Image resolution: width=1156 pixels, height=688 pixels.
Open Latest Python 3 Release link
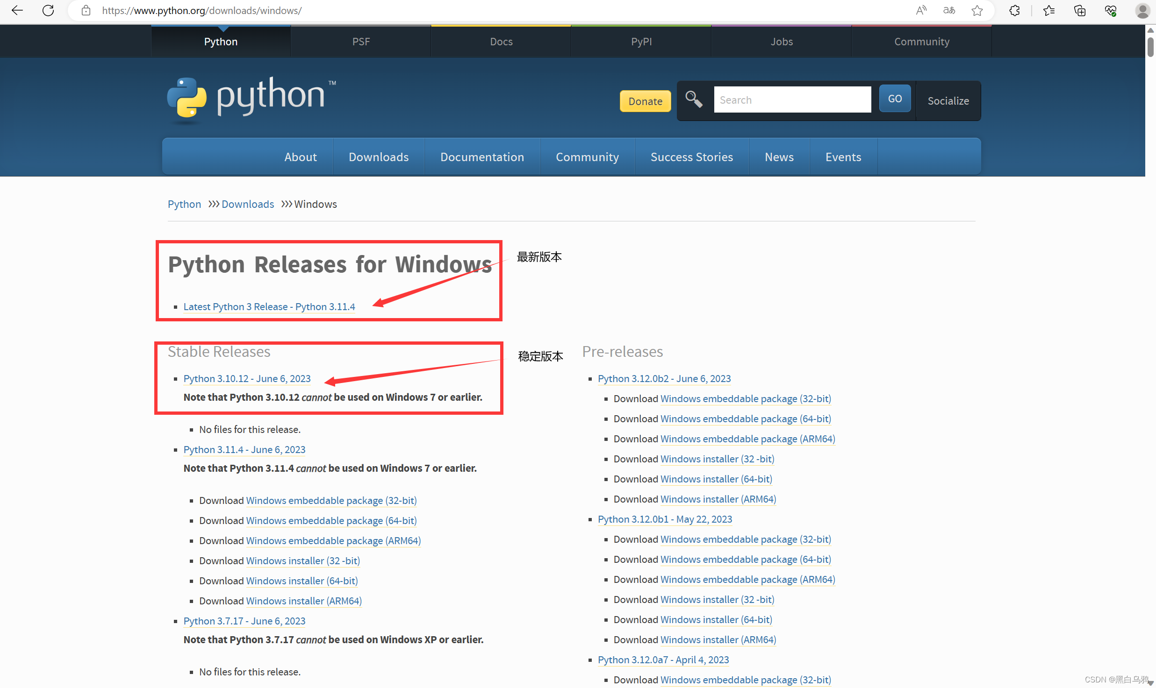point(269,306)
